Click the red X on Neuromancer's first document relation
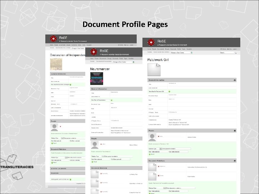The height and width of the screenshot is (194, 259). click(101, 174)
